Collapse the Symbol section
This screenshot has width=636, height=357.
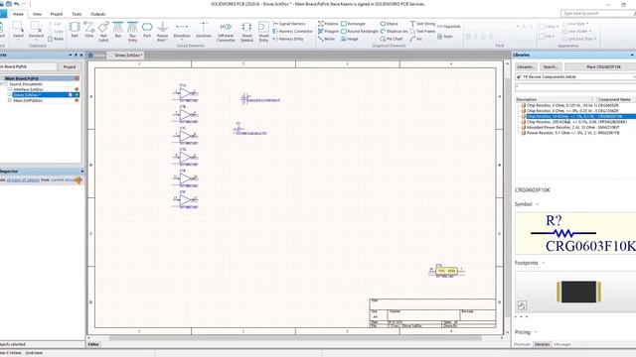538,204
